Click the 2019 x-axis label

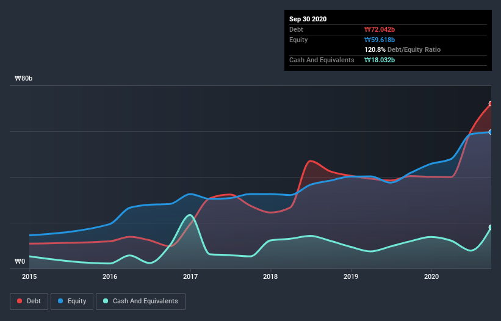click(x=351, y=276)
